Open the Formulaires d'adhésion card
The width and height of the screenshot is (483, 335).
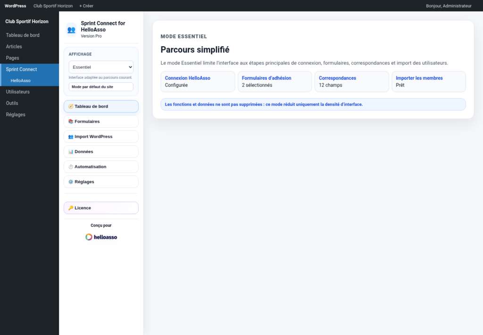coord(275,82)
